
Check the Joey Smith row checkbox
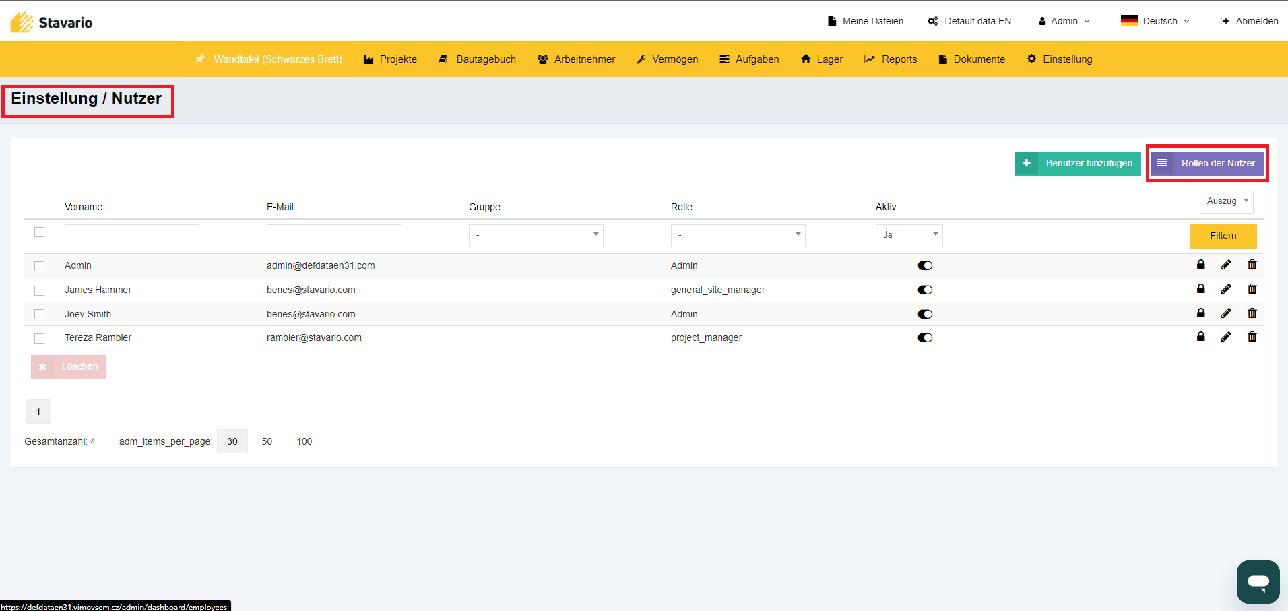(40, 315)
